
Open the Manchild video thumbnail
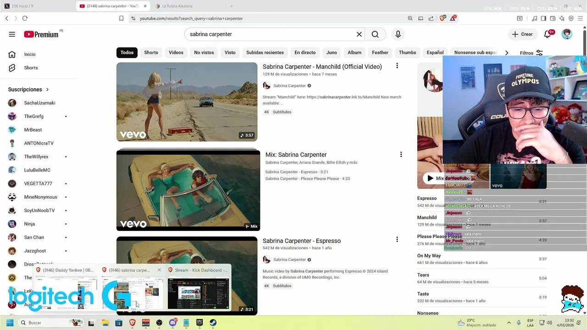187,102
